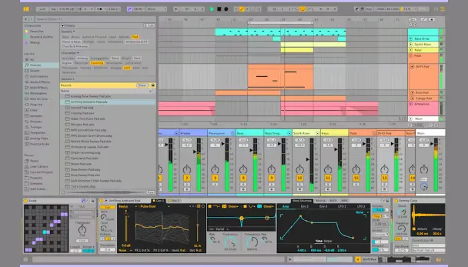Open the Sounds library category

(x=41, y=65)
